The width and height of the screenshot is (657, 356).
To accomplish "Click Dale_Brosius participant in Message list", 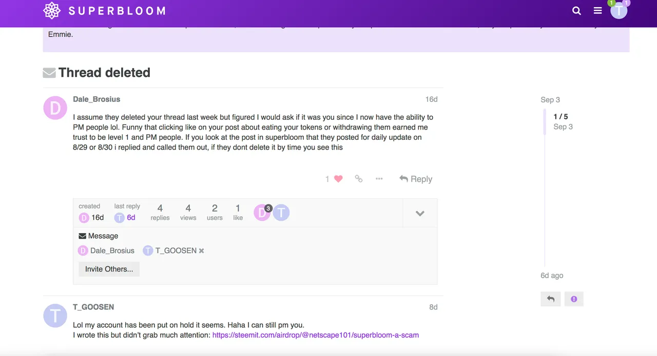I will coord(106,250).
